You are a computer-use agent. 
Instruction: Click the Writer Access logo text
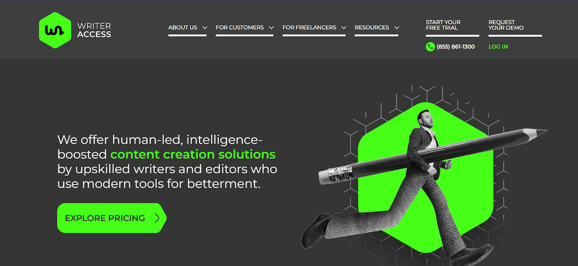[94, 30]
